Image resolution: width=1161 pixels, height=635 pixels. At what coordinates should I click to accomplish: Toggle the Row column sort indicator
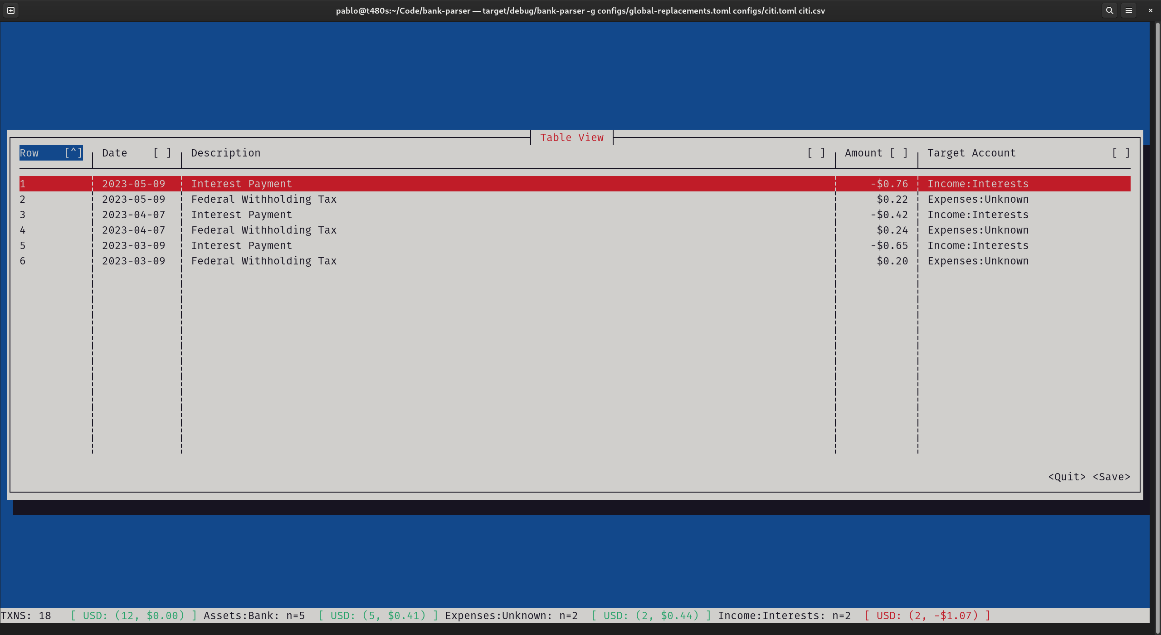pos(73,153)
